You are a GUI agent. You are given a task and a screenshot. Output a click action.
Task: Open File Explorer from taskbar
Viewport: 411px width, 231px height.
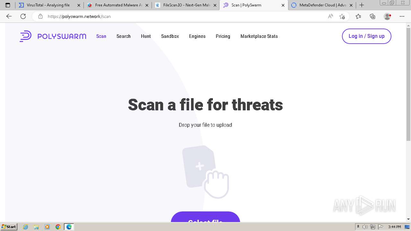click(x=36, y=227)
